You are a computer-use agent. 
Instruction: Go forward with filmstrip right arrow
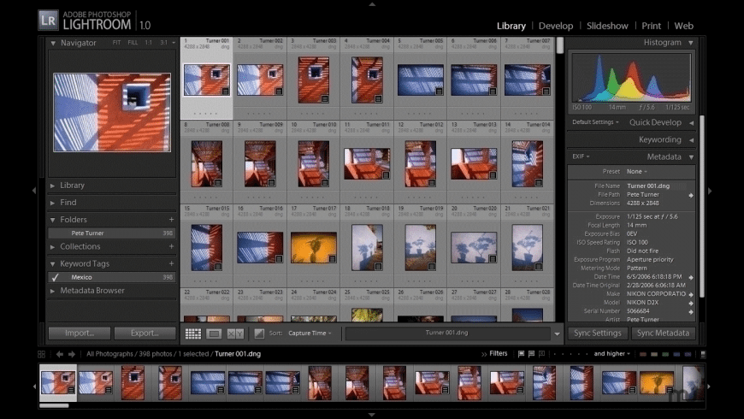click(x=74, y=353)
